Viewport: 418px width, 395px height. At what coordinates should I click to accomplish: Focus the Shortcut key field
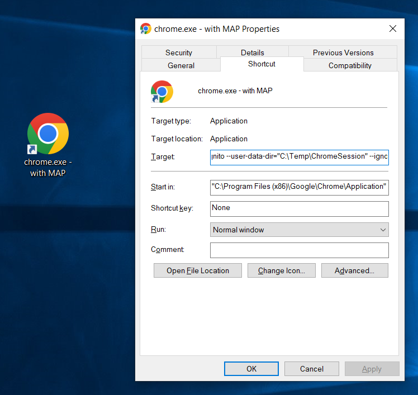pos(299,208)
